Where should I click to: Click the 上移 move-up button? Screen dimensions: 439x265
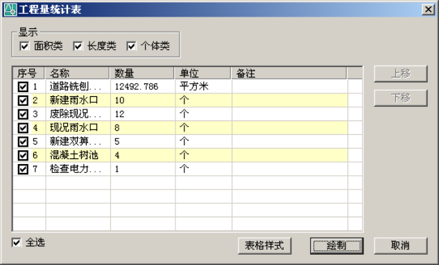tap(401, 74)
